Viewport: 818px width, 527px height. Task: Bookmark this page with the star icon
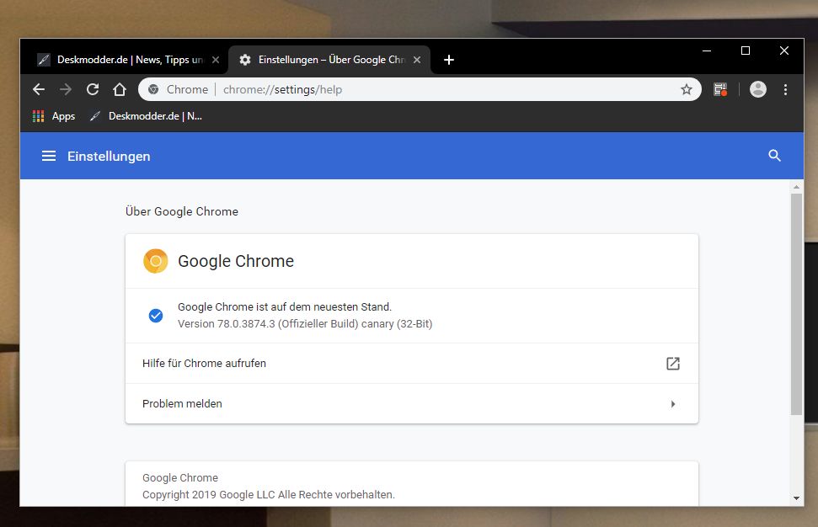(x=687, y=90)
